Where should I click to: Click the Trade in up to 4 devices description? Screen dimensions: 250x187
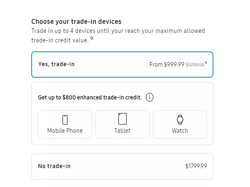(x=118, y=35)
